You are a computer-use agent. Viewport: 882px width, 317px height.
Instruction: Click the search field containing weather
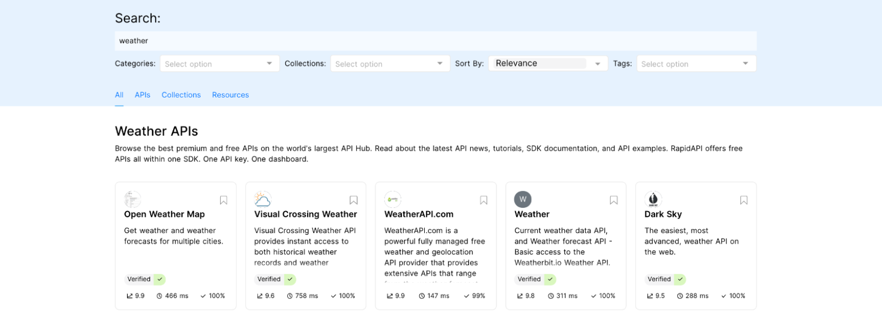(435, 41)
